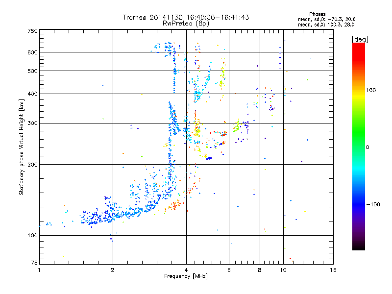The height and width of the screenshot is (294, 392).
Task: Click y-axis label '400'
Action: [x=32, y=94]
